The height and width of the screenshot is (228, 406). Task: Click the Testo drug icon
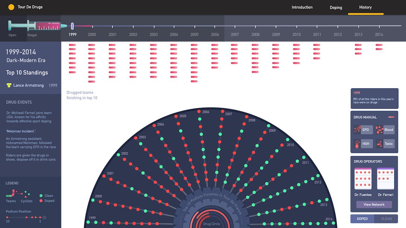pos(379,144)
